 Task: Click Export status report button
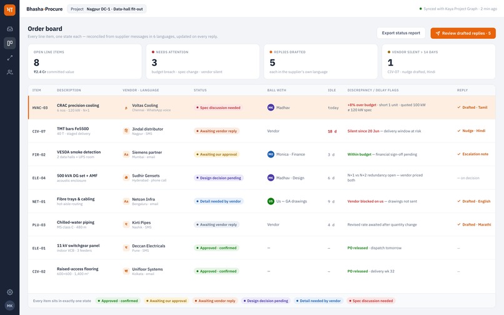tap(401, 33)
